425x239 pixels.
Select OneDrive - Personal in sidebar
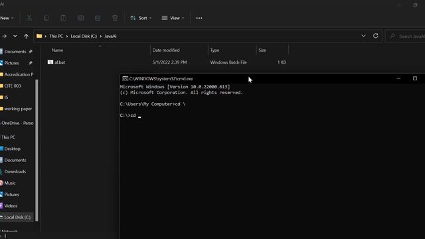17,123
